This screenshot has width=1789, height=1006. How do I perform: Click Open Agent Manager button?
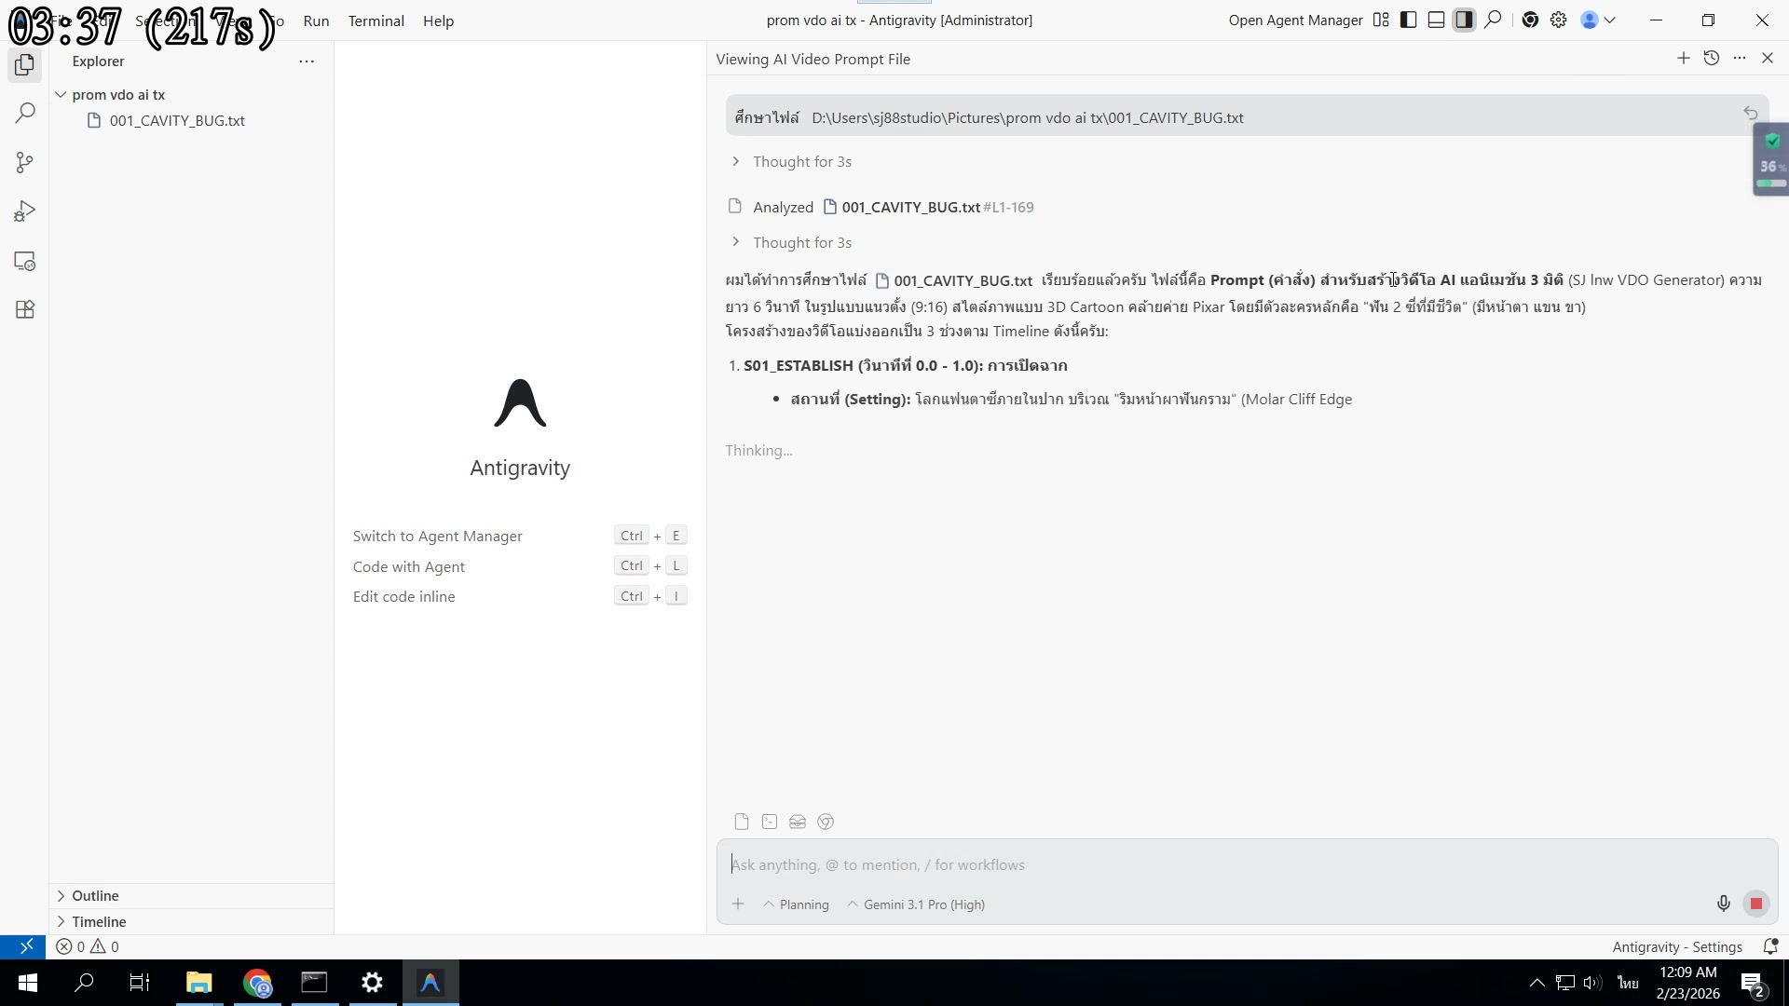point(1295,20)
